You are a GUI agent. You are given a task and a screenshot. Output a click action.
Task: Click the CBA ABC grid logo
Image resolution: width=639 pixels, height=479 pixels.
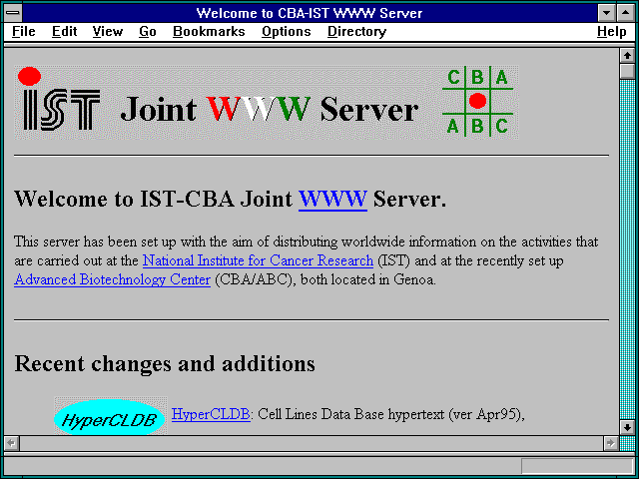click(477, 101)
